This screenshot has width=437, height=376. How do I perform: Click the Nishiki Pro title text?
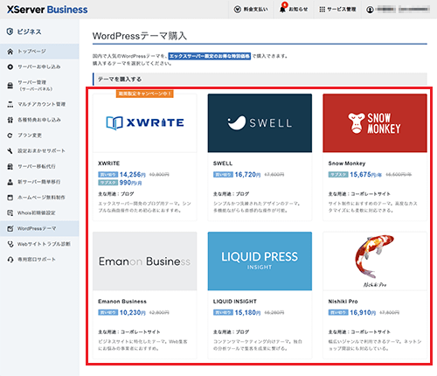click(343, 302)
